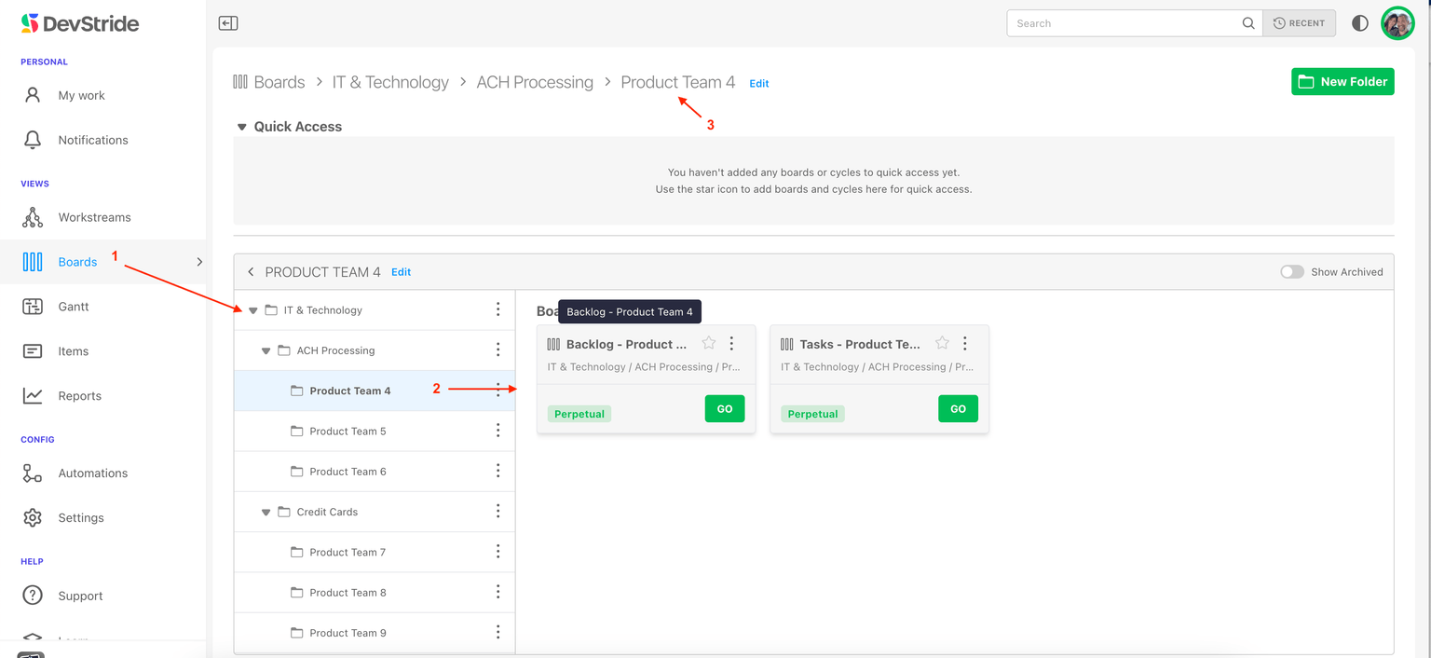
Task: Star the Tasks - Product Team board
Action: [x=941, y=342]
